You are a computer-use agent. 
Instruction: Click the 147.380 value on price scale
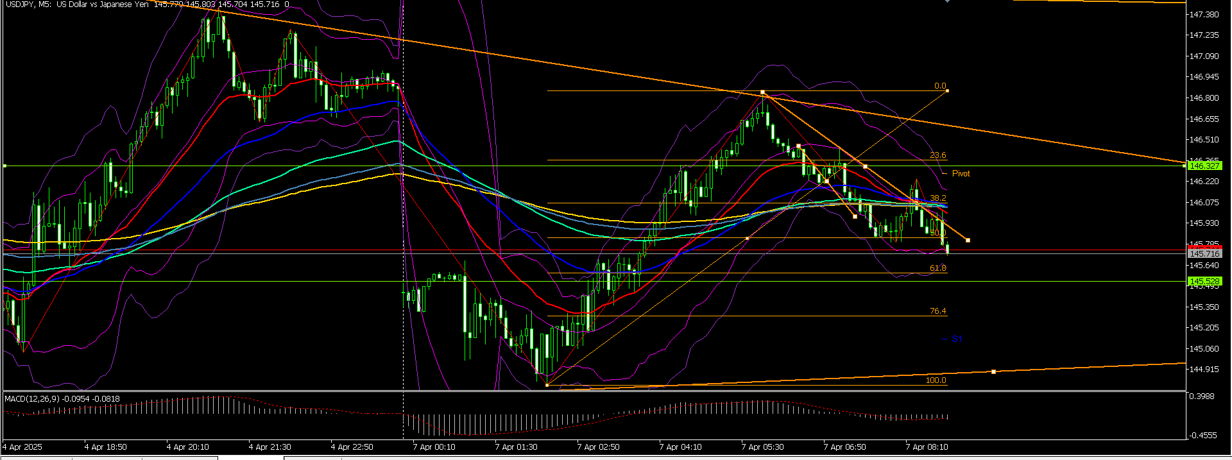coord(1204,15)
